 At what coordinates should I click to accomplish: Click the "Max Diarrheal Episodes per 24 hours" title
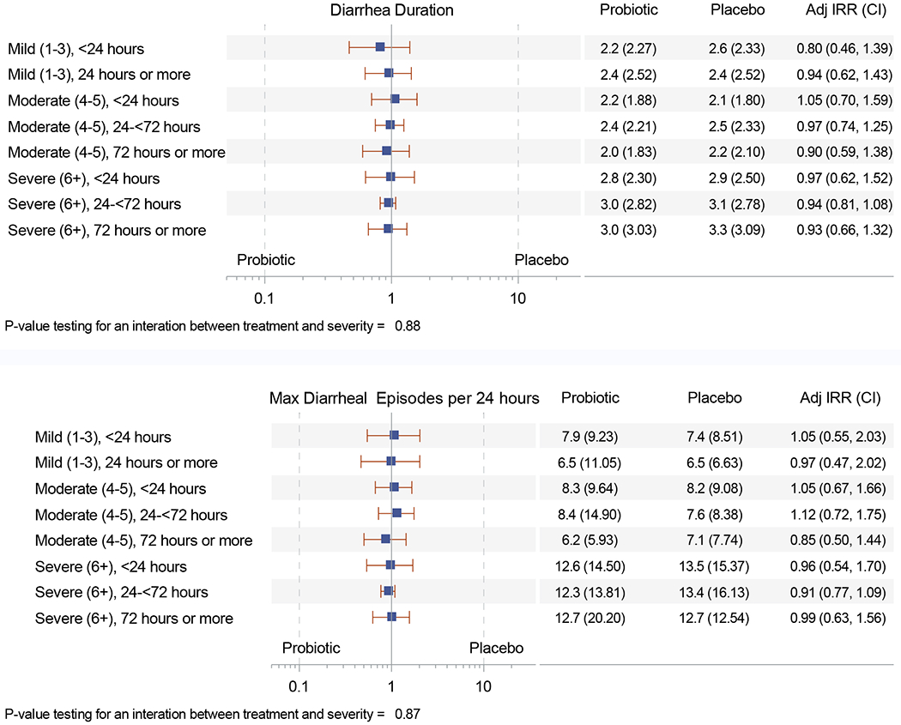(x=404, y=398)
